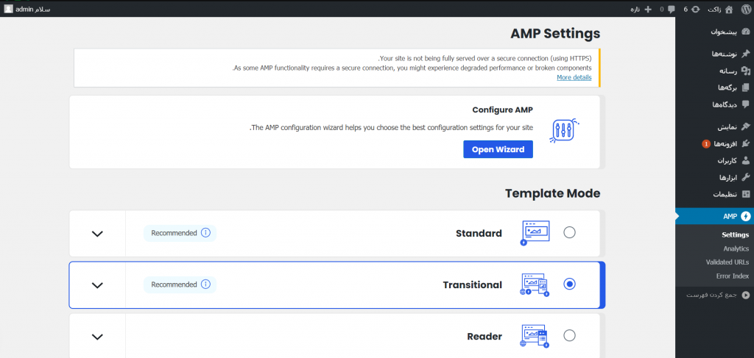Click the updates icon showing 6
The image size is (754, 358).
pyautogui.click(x=696, y=9)
